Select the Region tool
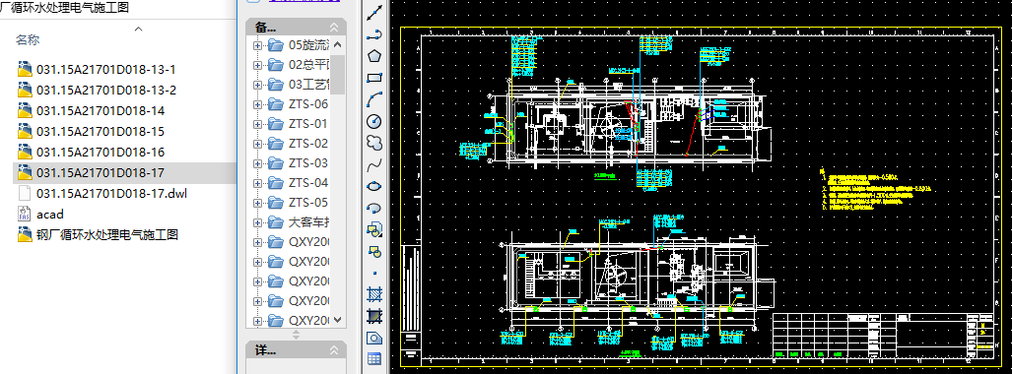This screenshot has height=374, width=1012. click(x=374, y=338)
